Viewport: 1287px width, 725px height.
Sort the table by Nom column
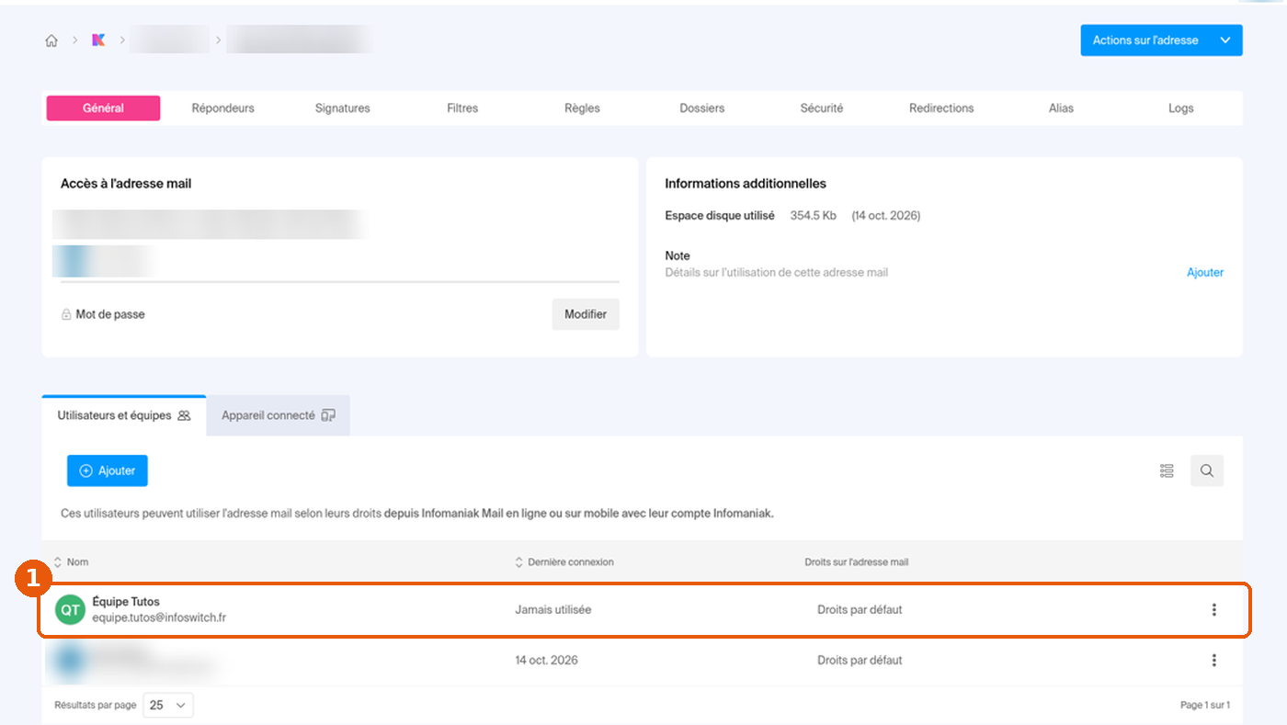click(x=72, y=561)
